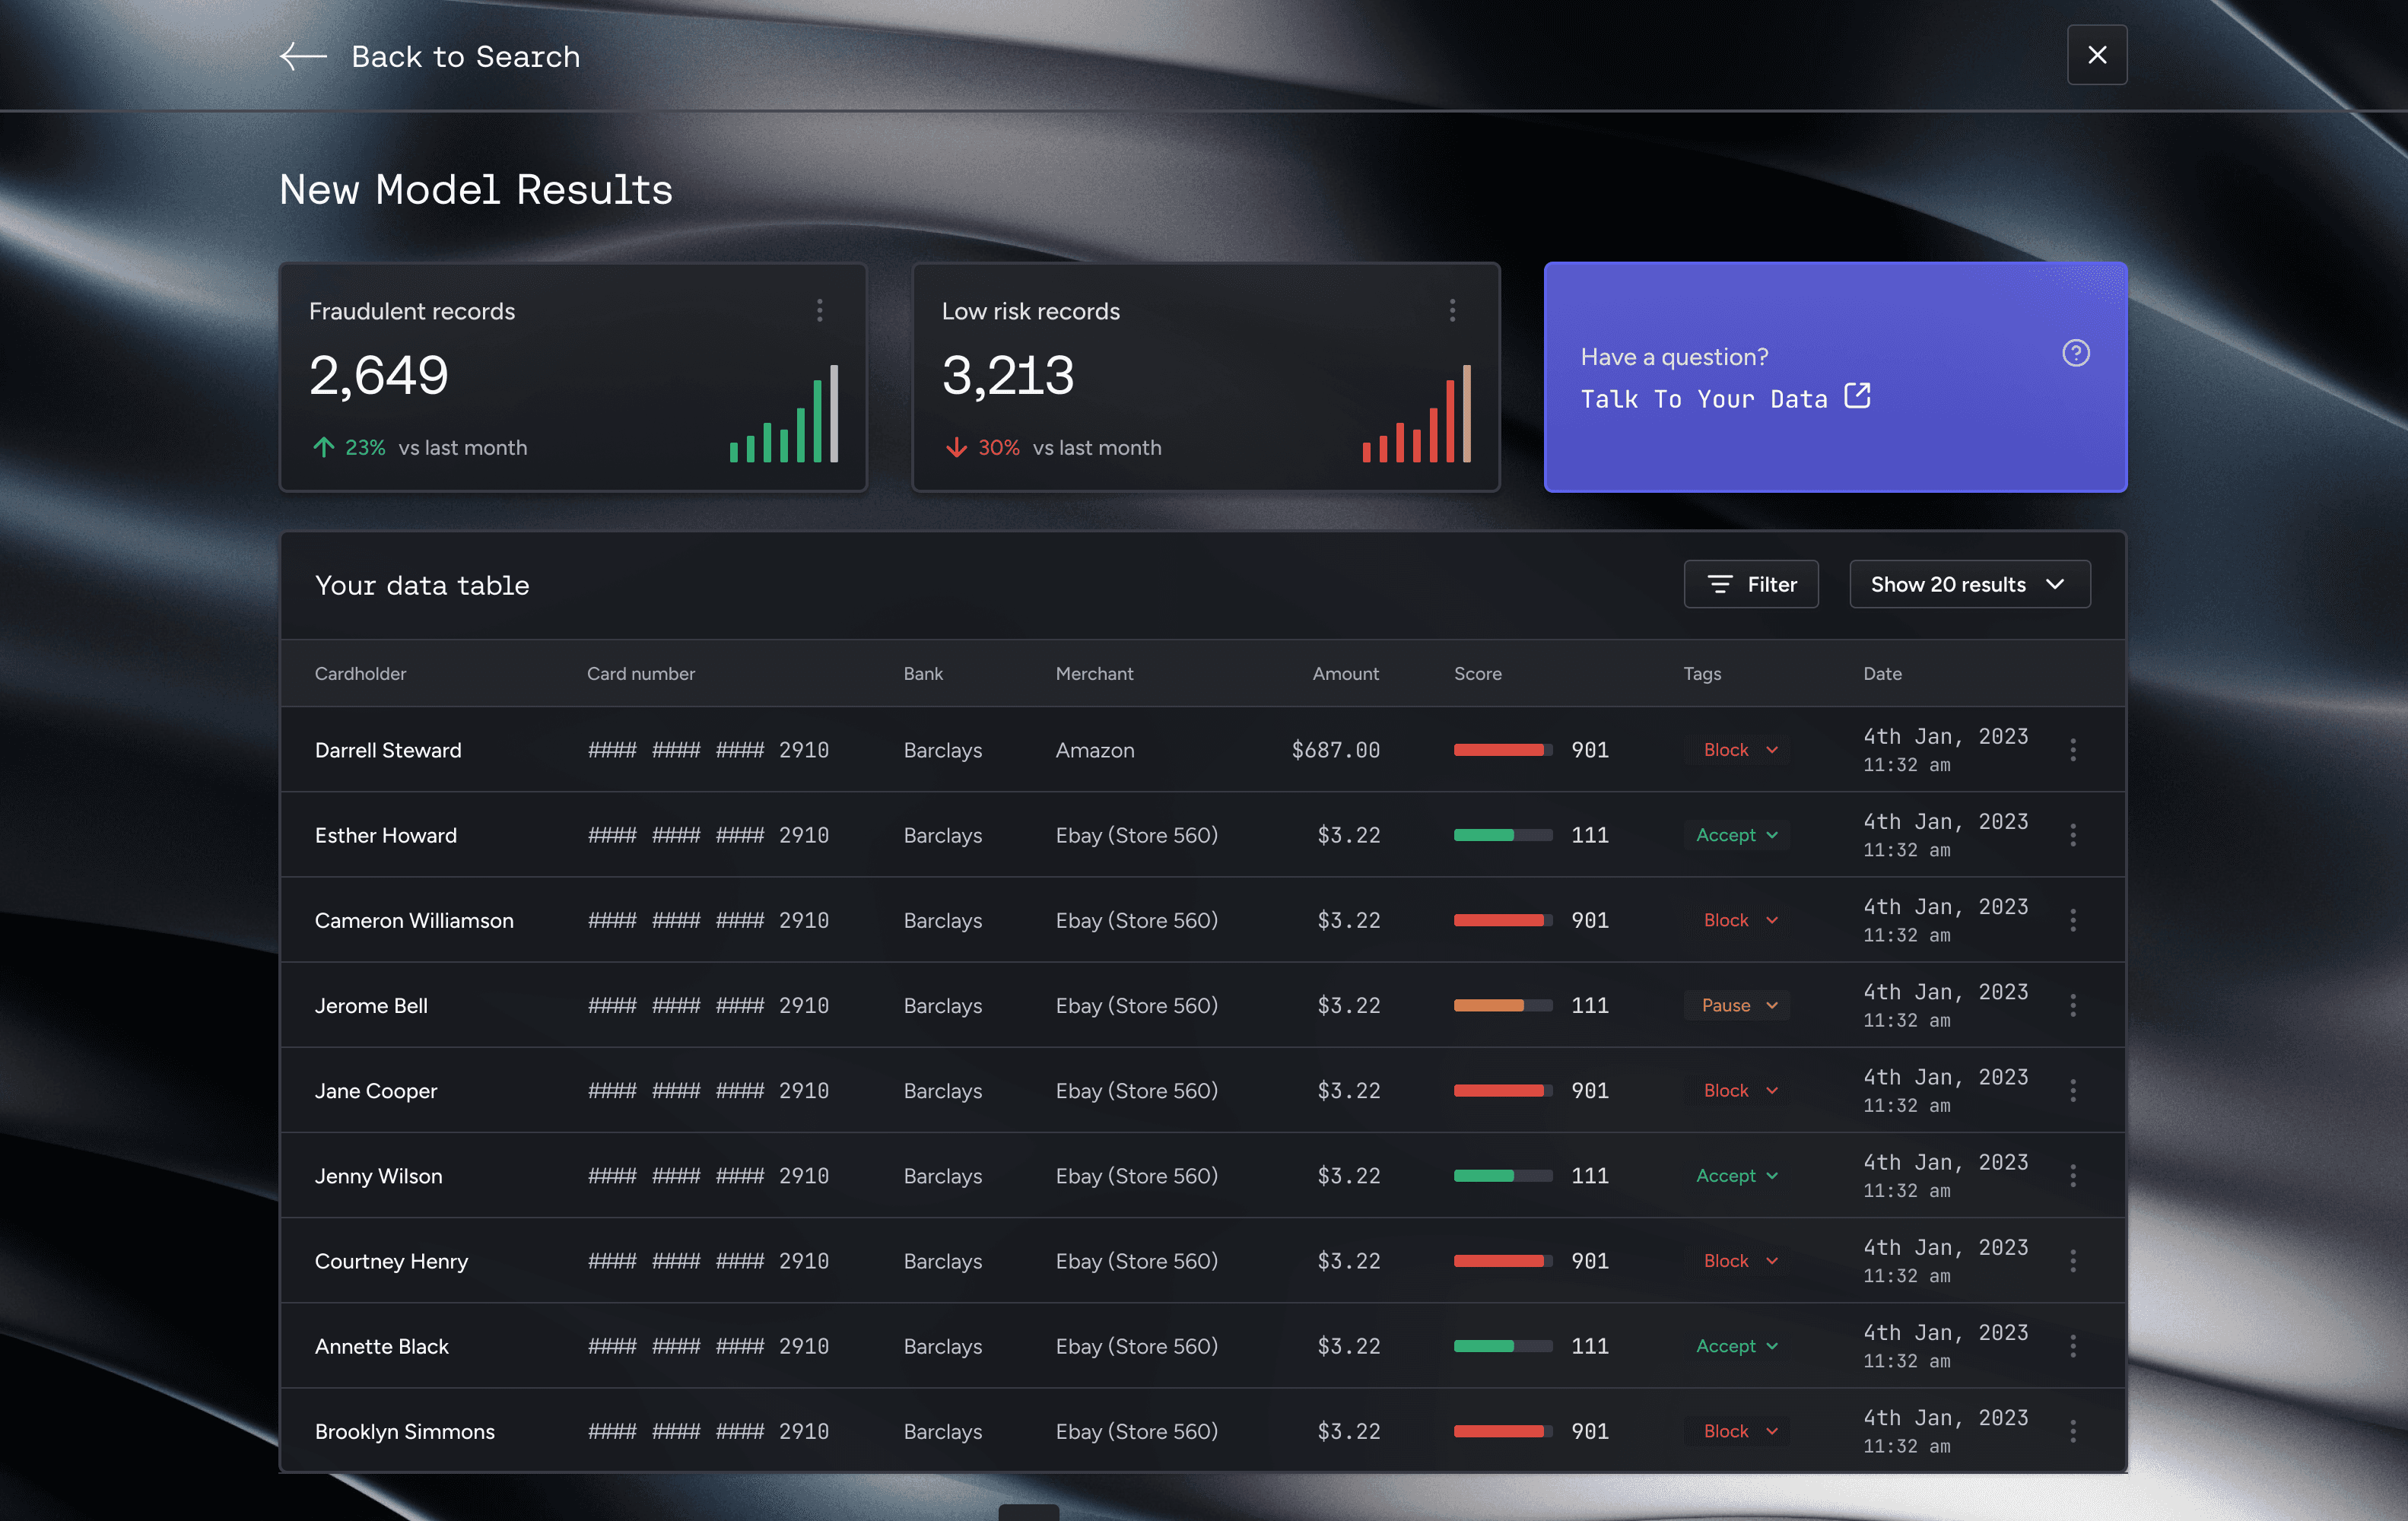Open row actions for Jerome Bell
Screen dimensions: 2408x1521
pos(2072,1005)
